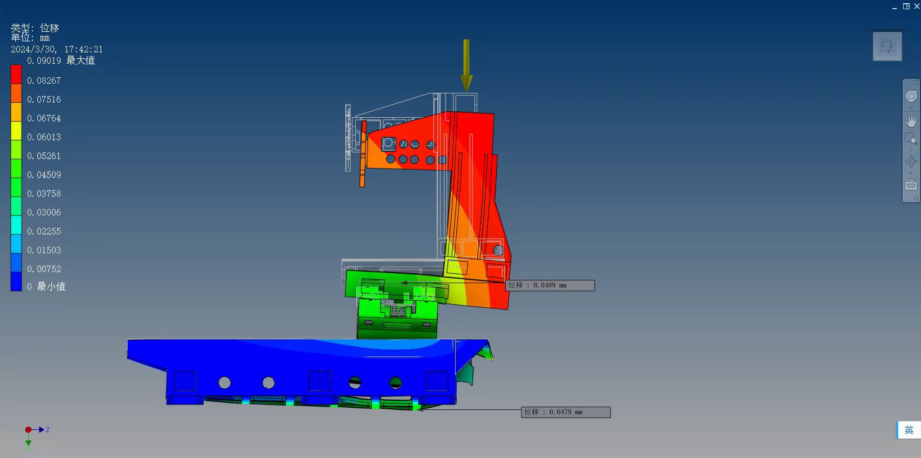This screenshot has height=458, width=921.
Task: Click the red maximum color band
Action: [16, 74]
